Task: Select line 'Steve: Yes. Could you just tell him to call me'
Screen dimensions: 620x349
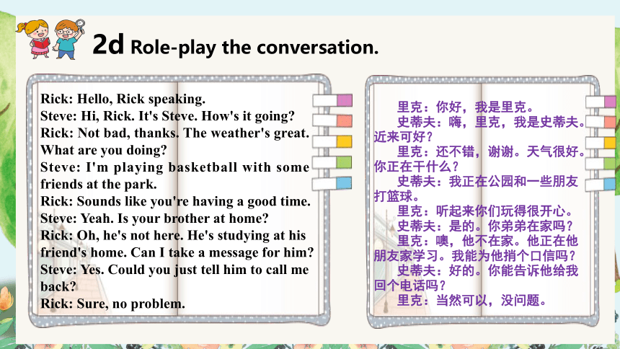Action: point(174,270)
